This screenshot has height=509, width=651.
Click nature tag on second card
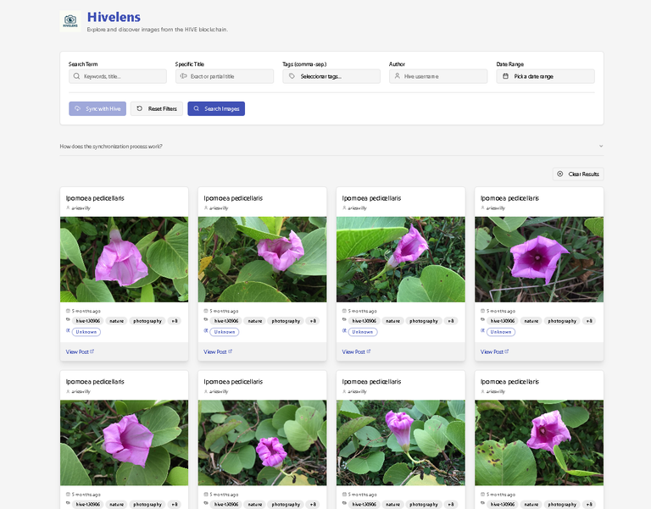tap(255, 321)
